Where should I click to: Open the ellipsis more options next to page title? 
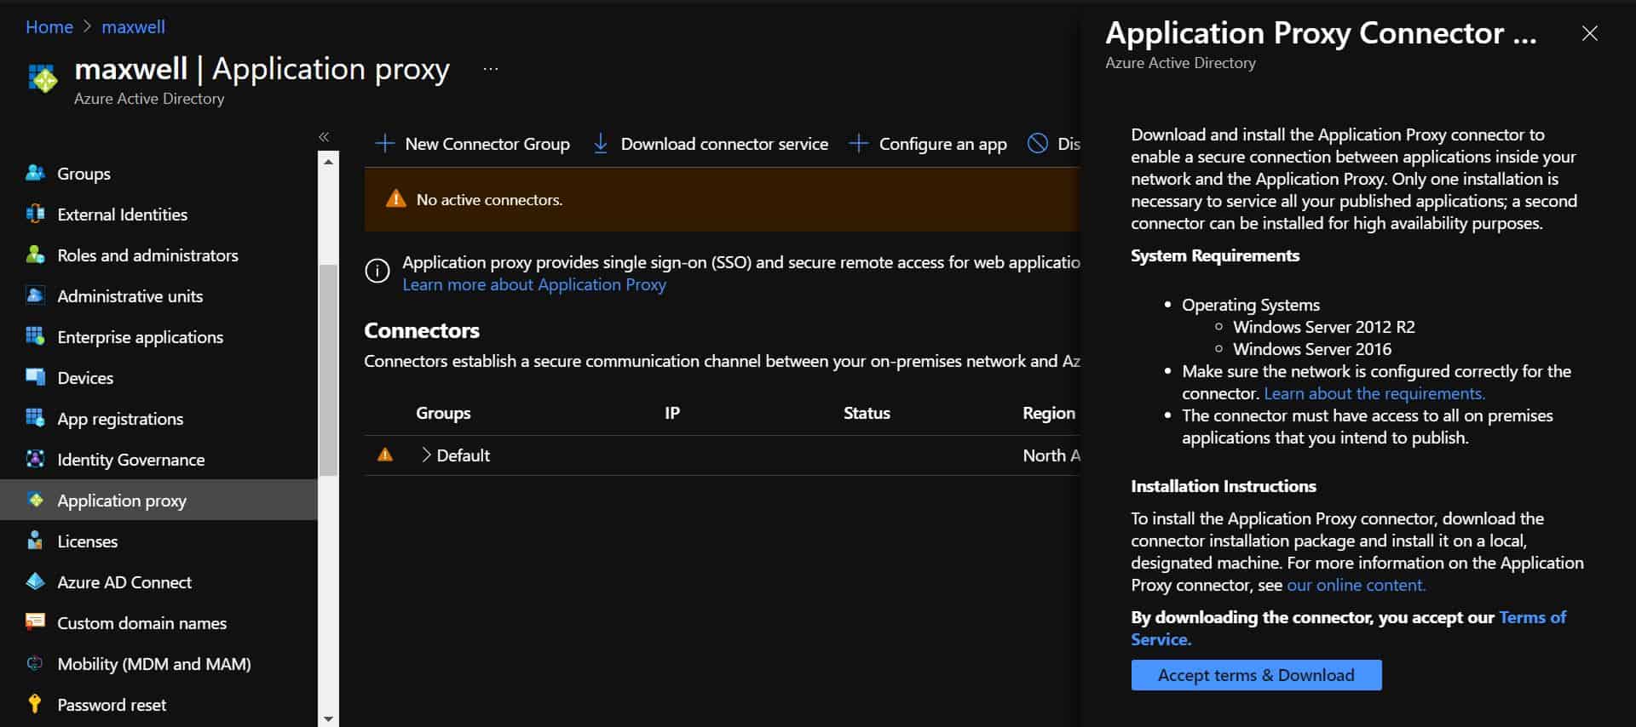(x=491, y=69)
